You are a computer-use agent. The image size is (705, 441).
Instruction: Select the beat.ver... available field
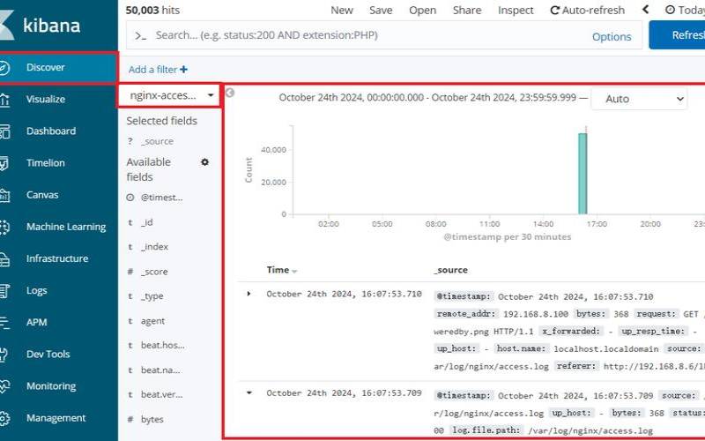pos(162,394)
